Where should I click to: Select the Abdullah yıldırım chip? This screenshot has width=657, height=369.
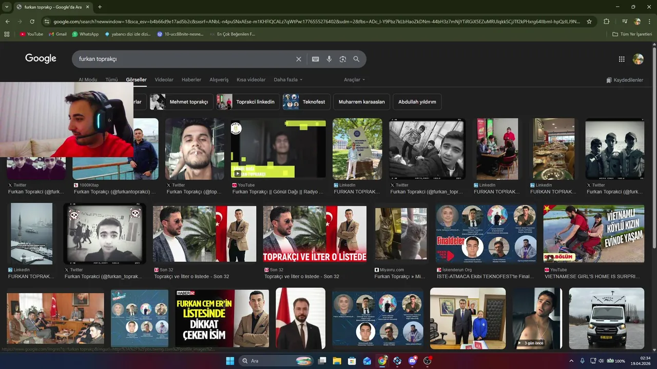click(x=417, y=101)
